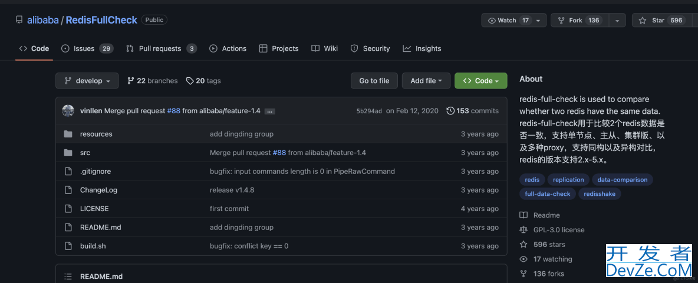Open the Pull requests tab
This screenshot has width=698, height=283.
tap(161, 48)
